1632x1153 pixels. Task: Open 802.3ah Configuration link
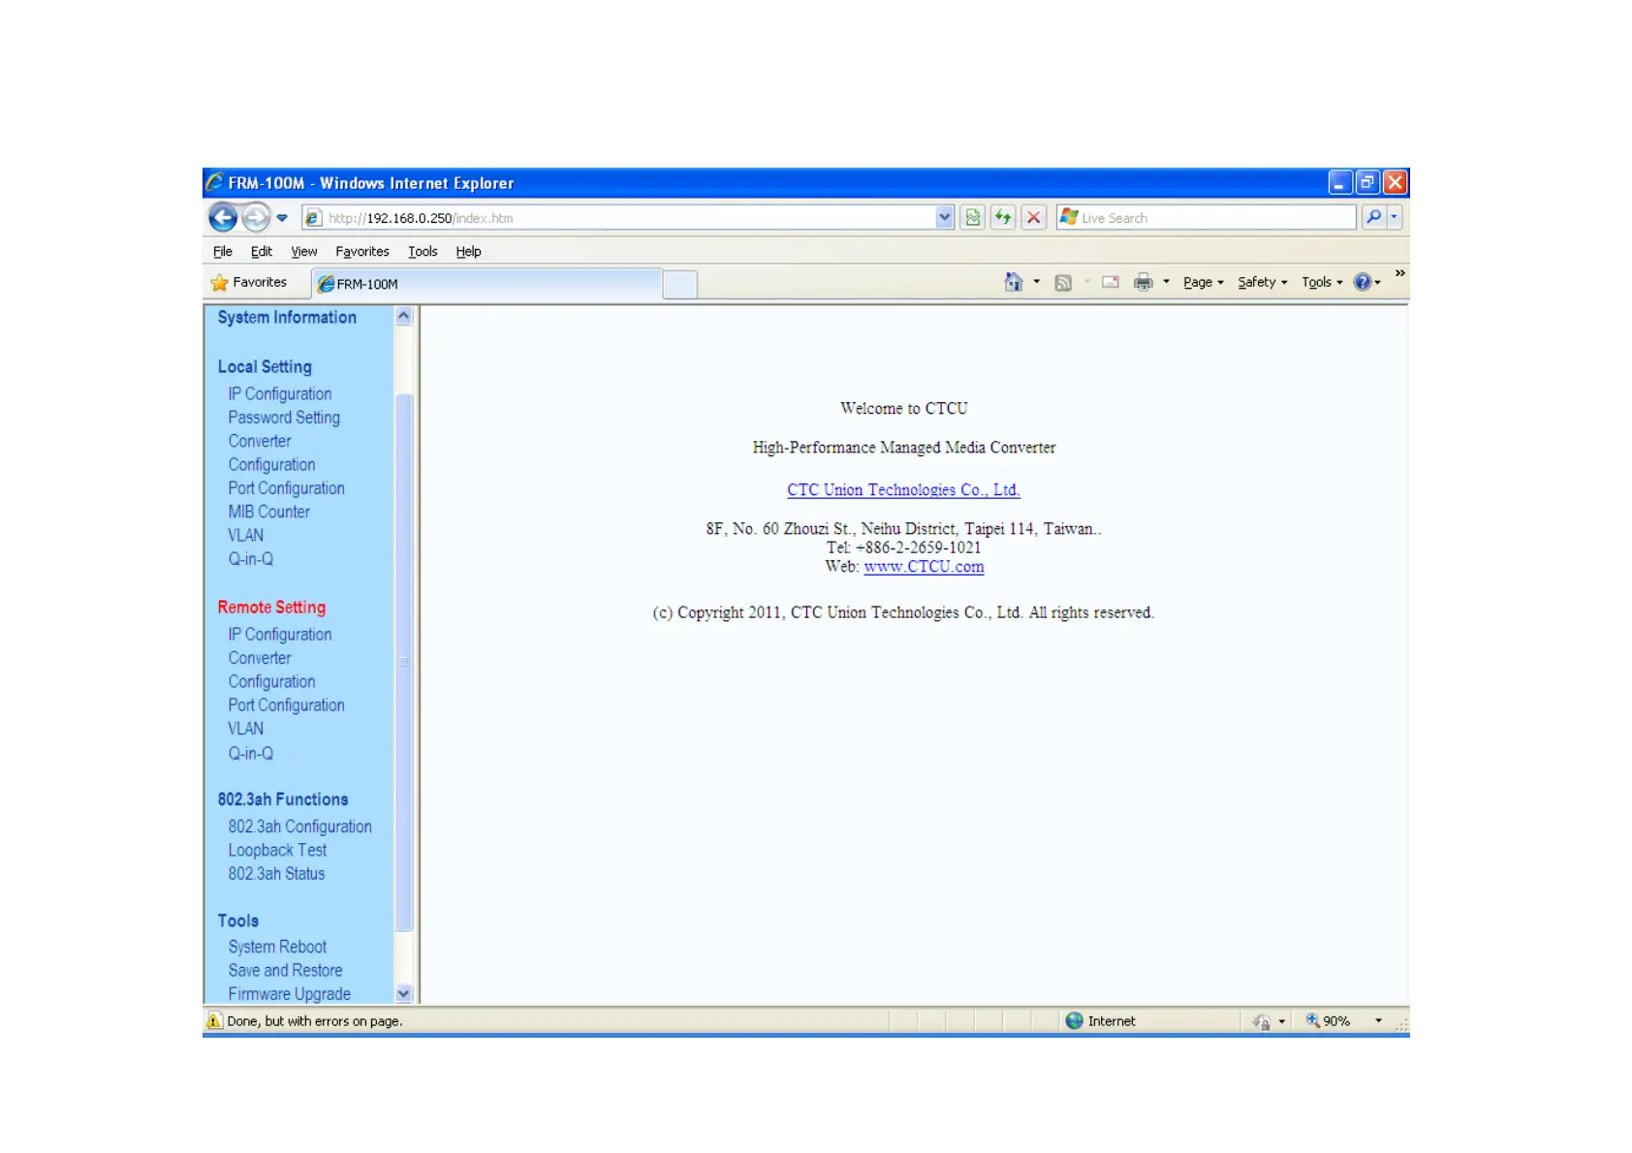click(299, 826)
